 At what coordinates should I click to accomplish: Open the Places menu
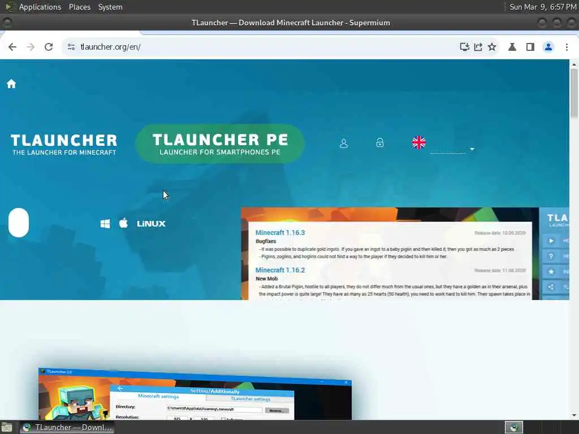[79, 7]
